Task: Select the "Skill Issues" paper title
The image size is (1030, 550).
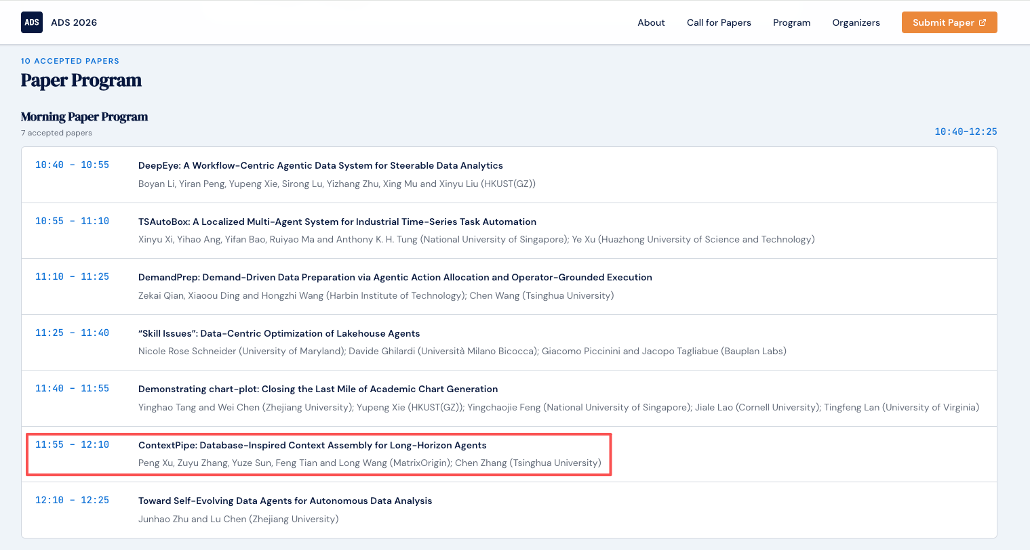Action: [x=279, y=333]
